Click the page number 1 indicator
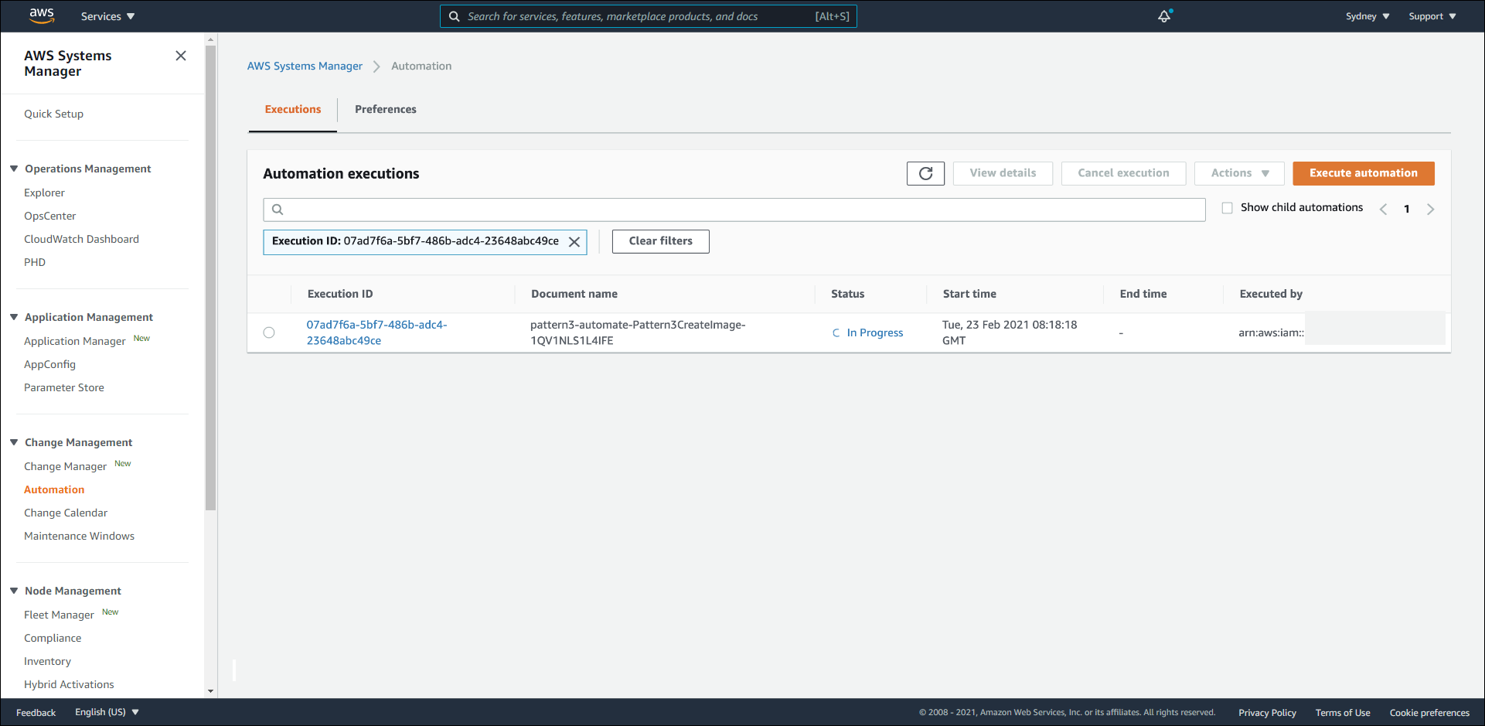Screen dimensions: 1485x726 point(1407,209)
